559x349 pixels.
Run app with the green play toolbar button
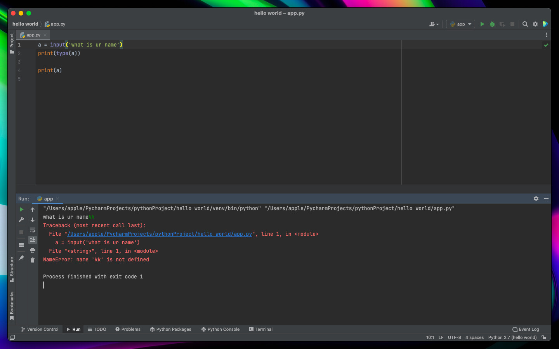point(482,24)
